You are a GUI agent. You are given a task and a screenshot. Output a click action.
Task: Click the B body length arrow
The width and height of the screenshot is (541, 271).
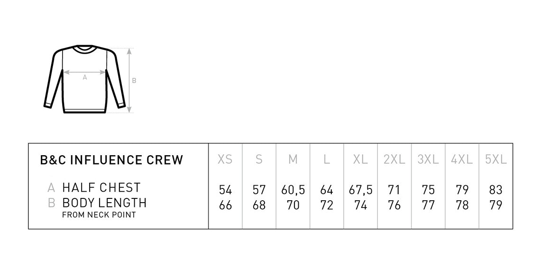coord(129,80)
